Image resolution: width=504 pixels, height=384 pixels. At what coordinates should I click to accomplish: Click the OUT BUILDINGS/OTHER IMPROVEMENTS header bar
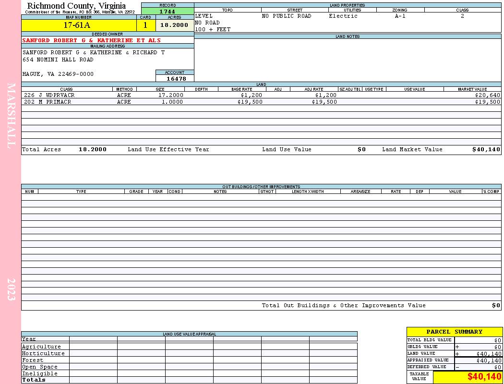pos(261,187)
